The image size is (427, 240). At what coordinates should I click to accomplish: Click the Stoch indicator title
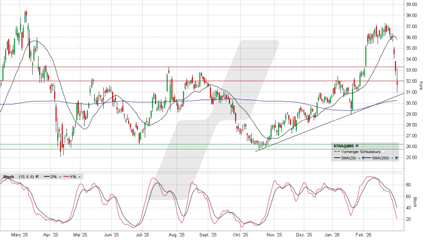[8, 176]
